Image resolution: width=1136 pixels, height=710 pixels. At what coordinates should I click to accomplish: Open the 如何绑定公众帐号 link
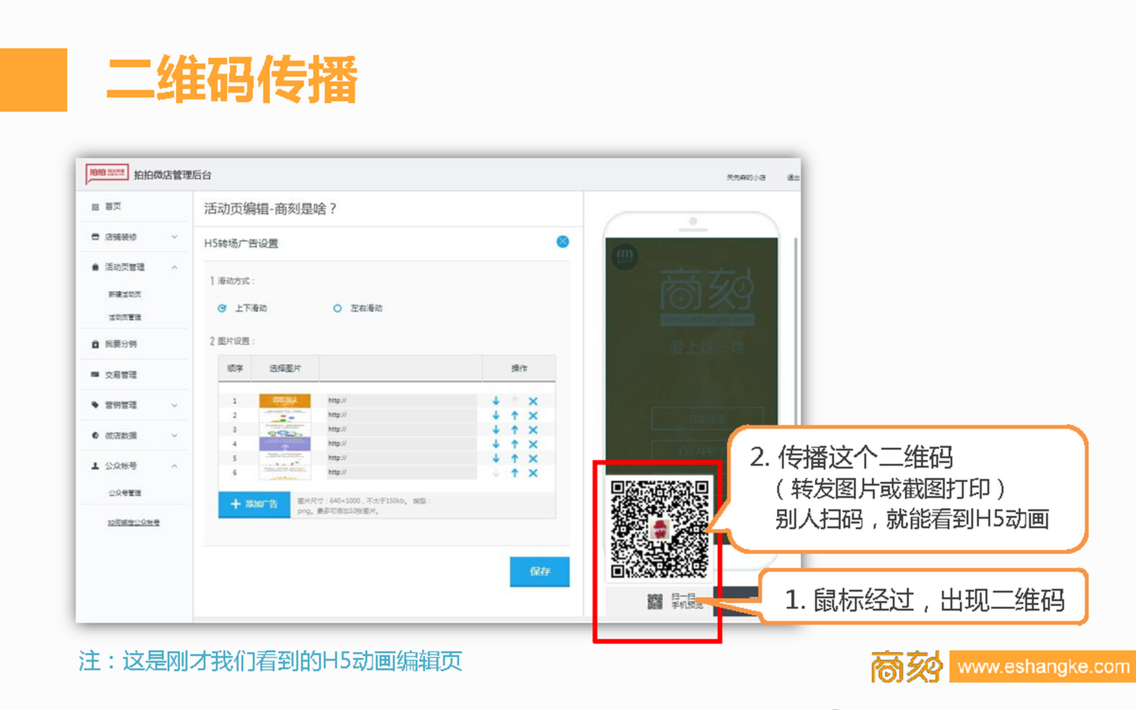(x=133, y=522)
